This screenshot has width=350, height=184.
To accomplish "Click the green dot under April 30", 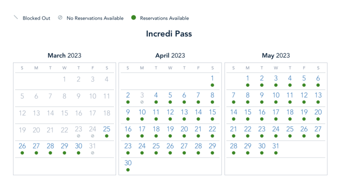I will (128, 170).
